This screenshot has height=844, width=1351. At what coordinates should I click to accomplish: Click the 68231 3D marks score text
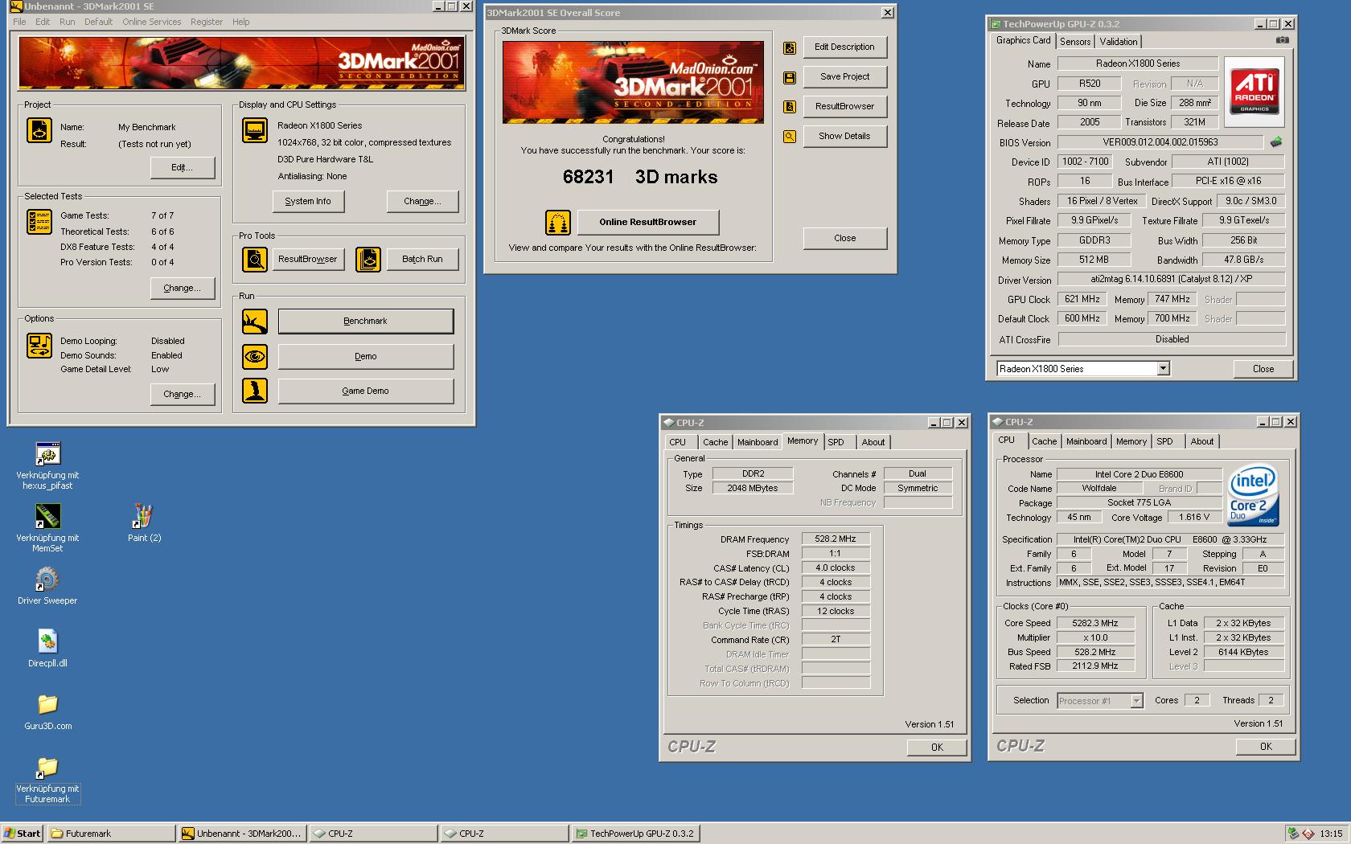pyautogui.click(x=640, y=177)
